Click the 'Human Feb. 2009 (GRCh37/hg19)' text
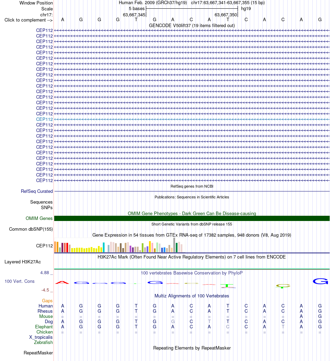Screen dimensions: 330x361 click(153, 3)
